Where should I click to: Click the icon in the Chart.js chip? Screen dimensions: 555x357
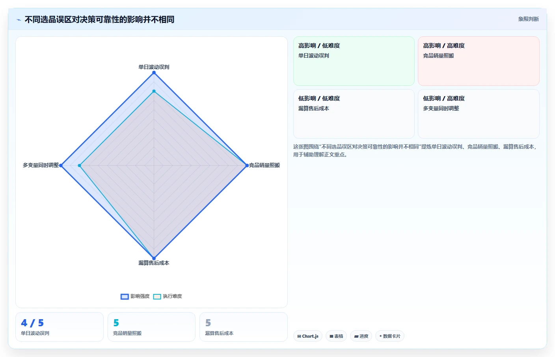point(299,337)
